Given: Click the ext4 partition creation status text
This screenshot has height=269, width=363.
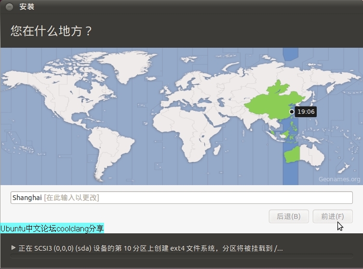Looking at the screenshot, I should [x=150, y=248].
